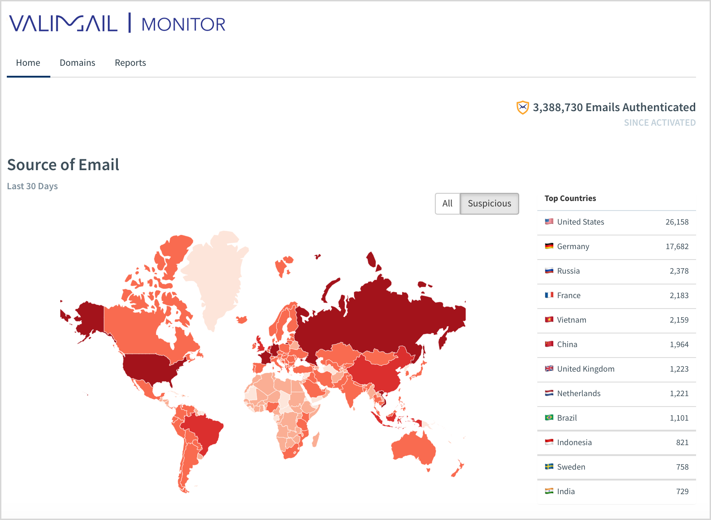The image size is (711, 520).
Task: Select Russia in Top Countries list
Action: pos(568,271)
